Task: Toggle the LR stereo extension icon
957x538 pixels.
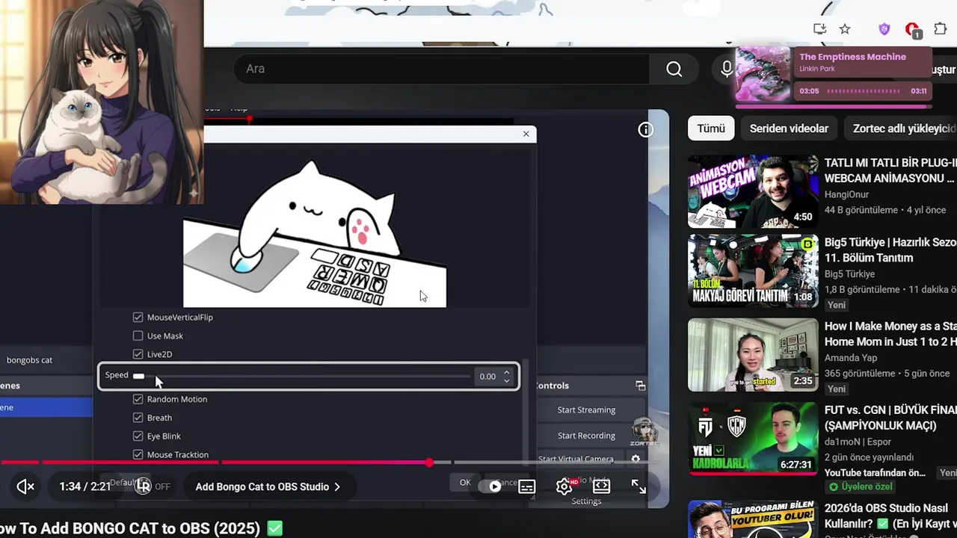Action: [143, 486]
